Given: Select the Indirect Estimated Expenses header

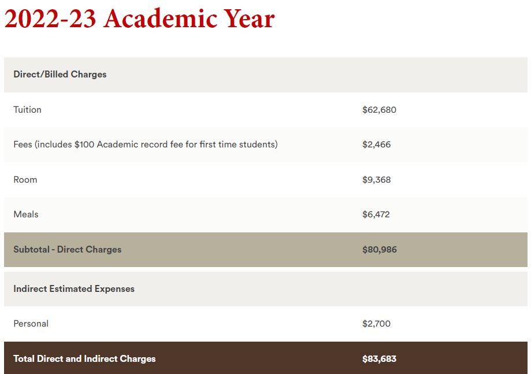Looking at the screenshot, I should pos(74,289).
